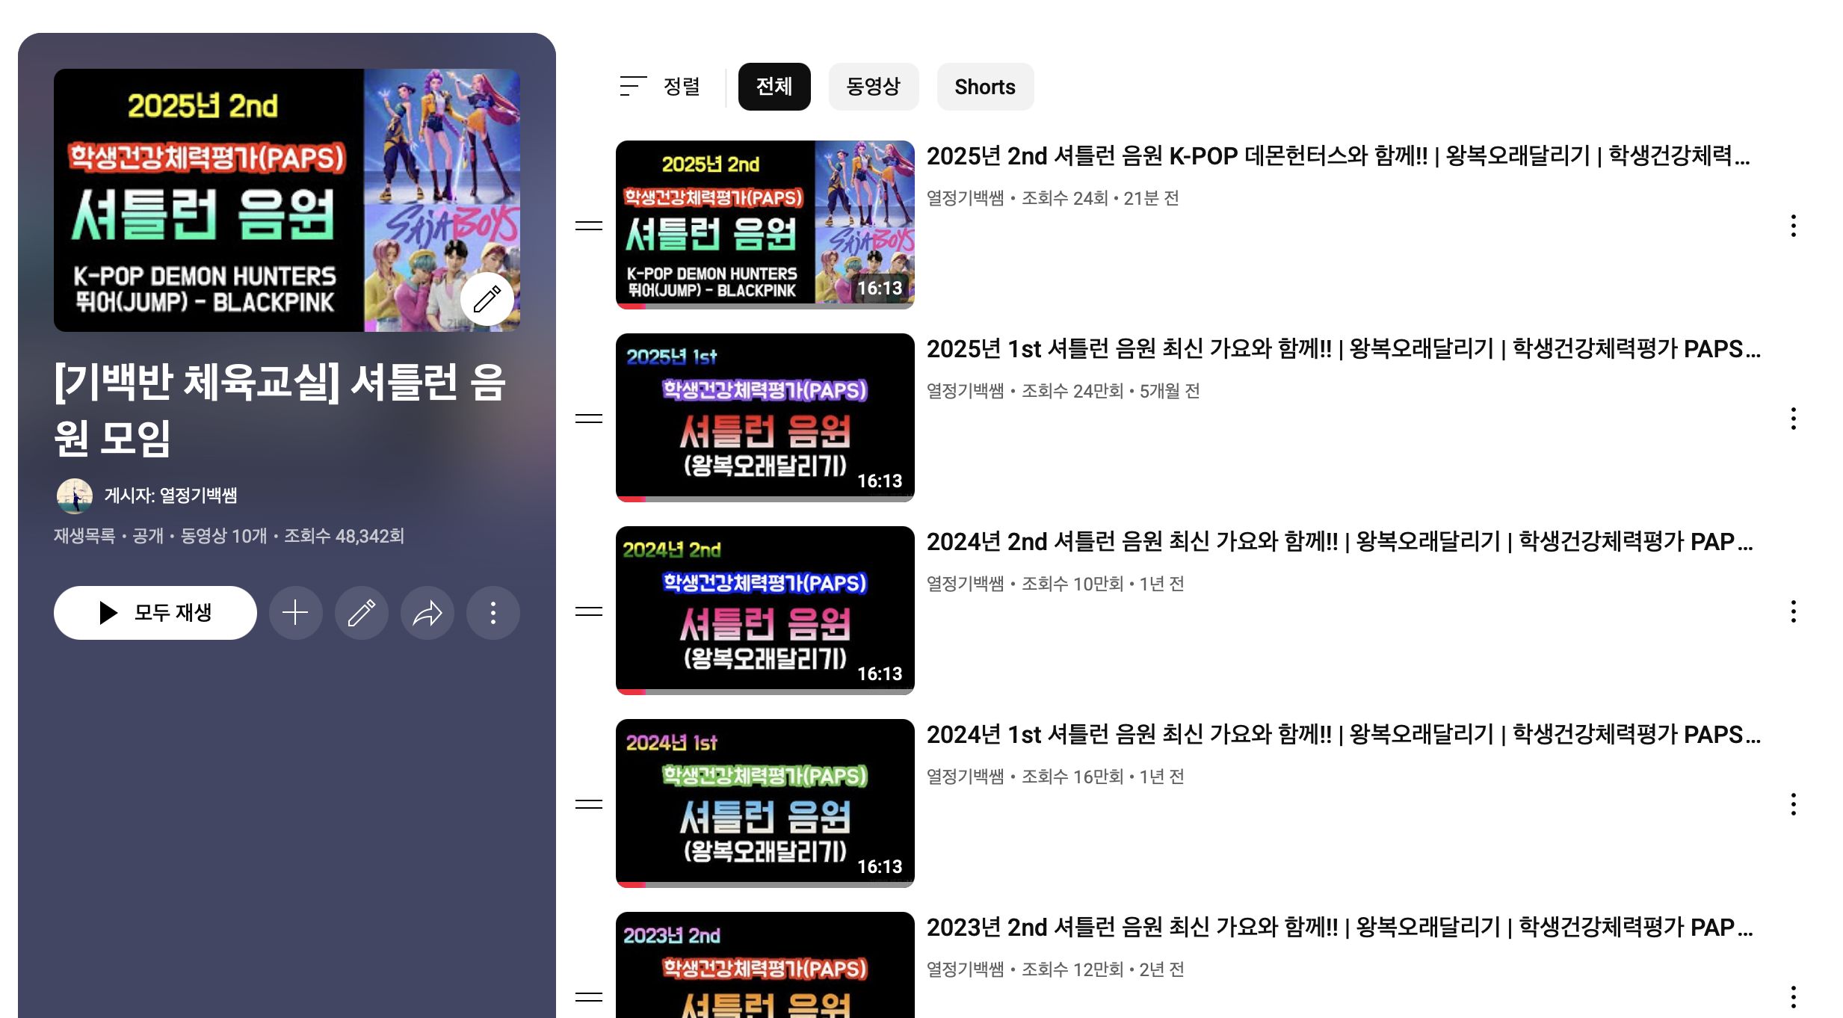Click channel name in row with 조회수 24회
Screen dimensions: 1843x1018
pyautogui.click(x=965, y=198)
